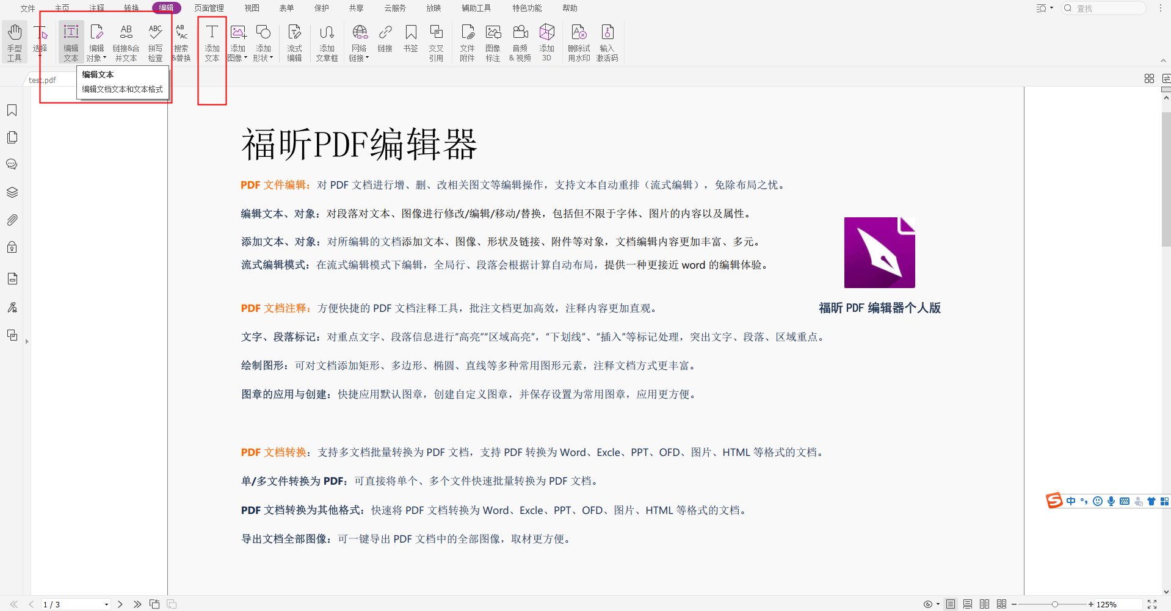Click the 拼写检查 spell check icon
This screenshot has width=1171, height=611.
[155, 42]
